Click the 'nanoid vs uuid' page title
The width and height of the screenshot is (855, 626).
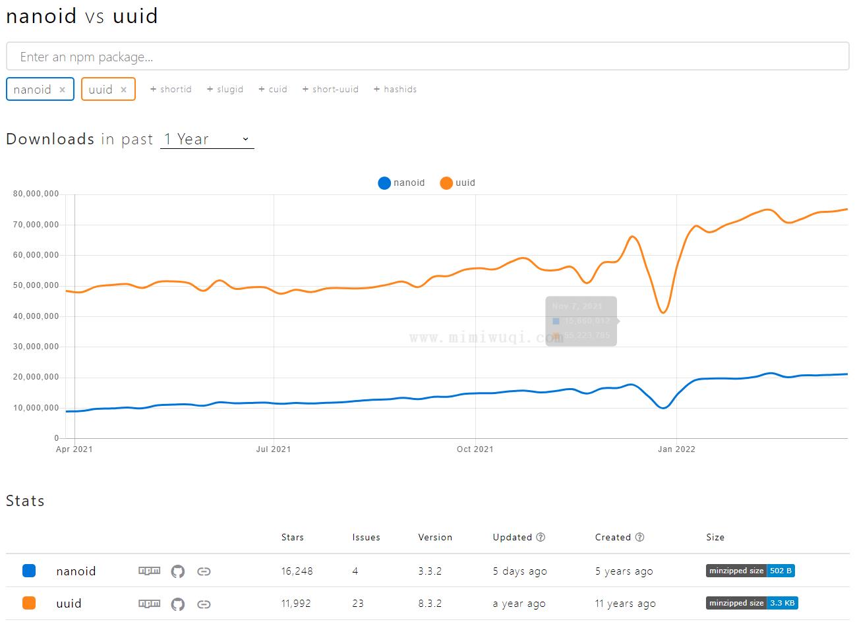pos(82,16)
